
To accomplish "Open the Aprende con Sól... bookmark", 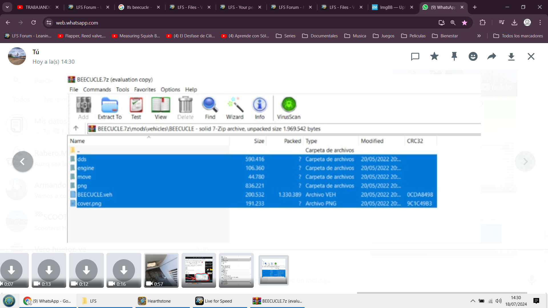I will (245, 36).
